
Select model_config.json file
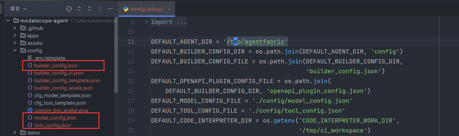(55, 118)
